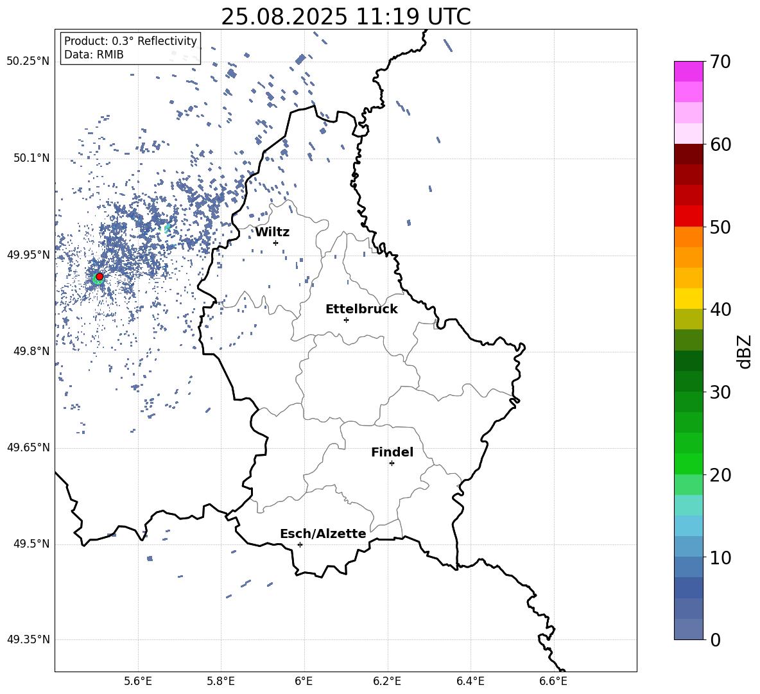Viewport: 760px width, 694px height.
Task: Click the 49.95°N latitude label
Action: pyautogui.click(x=28, y=255)
